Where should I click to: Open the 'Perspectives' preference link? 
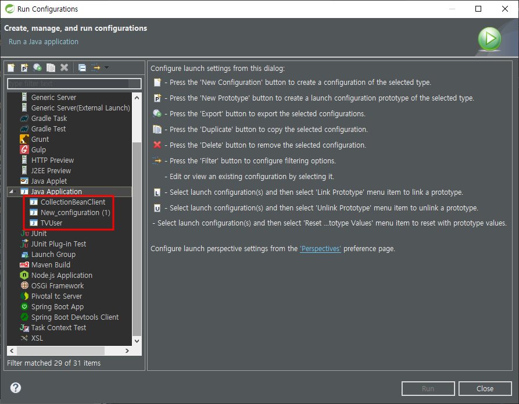click(x=320, y=249)
